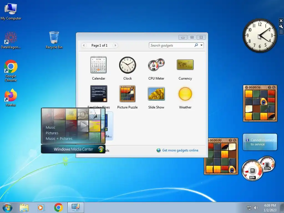Launch the Firefox desktop shortcut

(x=11, y=97)
